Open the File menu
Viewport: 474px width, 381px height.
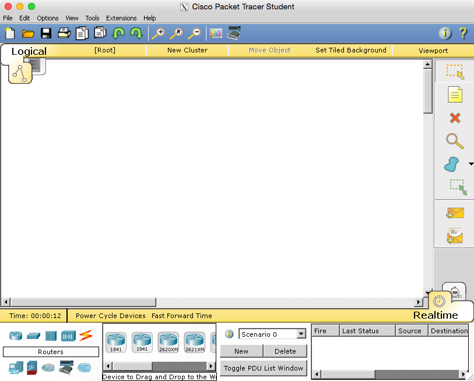point(8,18)
